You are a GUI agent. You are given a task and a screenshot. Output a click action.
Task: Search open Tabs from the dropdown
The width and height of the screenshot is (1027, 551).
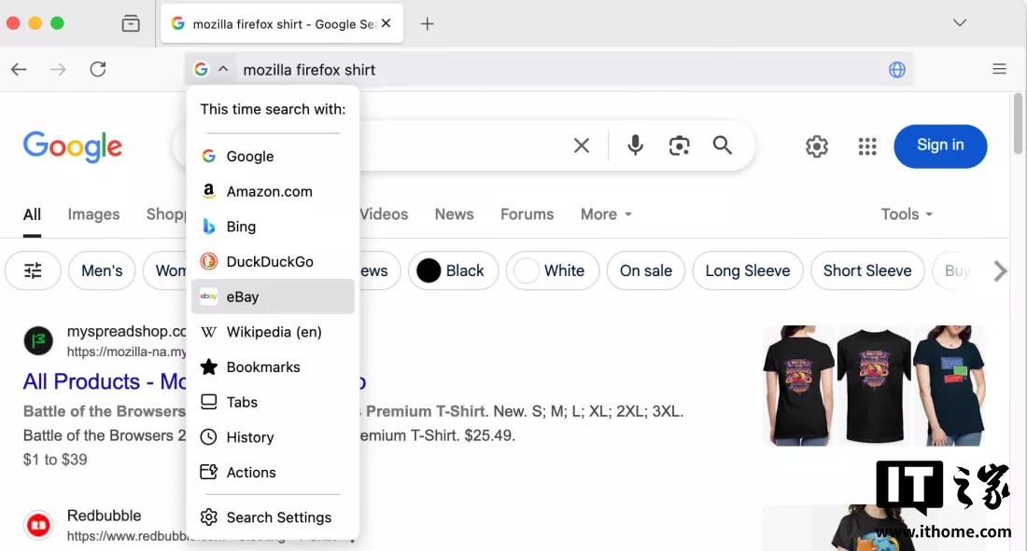point(274,402)
